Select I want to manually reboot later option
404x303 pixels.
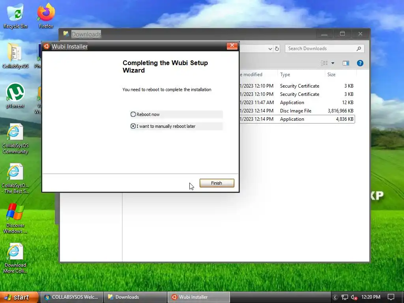pos(133,126)
